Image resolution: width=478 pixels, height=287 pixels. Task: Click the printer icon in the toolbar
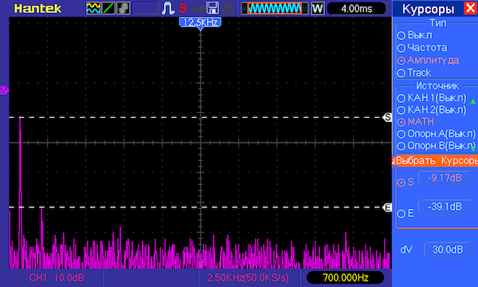click(228, 8)
